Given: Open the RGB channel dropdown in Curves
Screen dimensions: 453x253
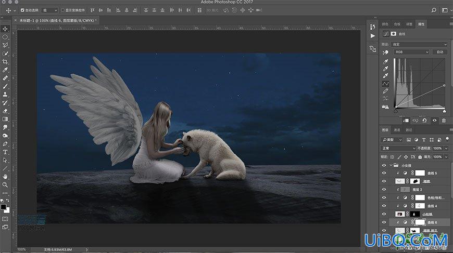Looking at the screenshot, I should coord(411,52).
